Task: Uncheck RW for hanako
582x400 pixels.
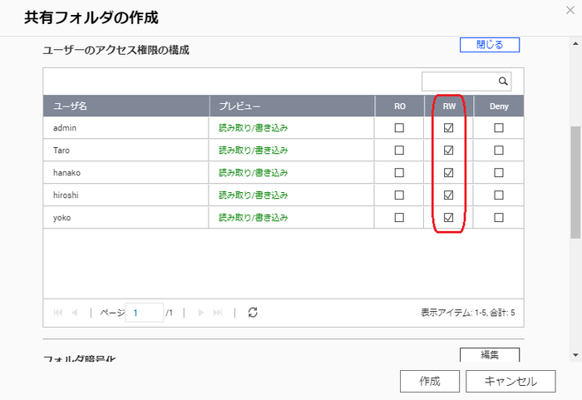Action: click(449, 173)
